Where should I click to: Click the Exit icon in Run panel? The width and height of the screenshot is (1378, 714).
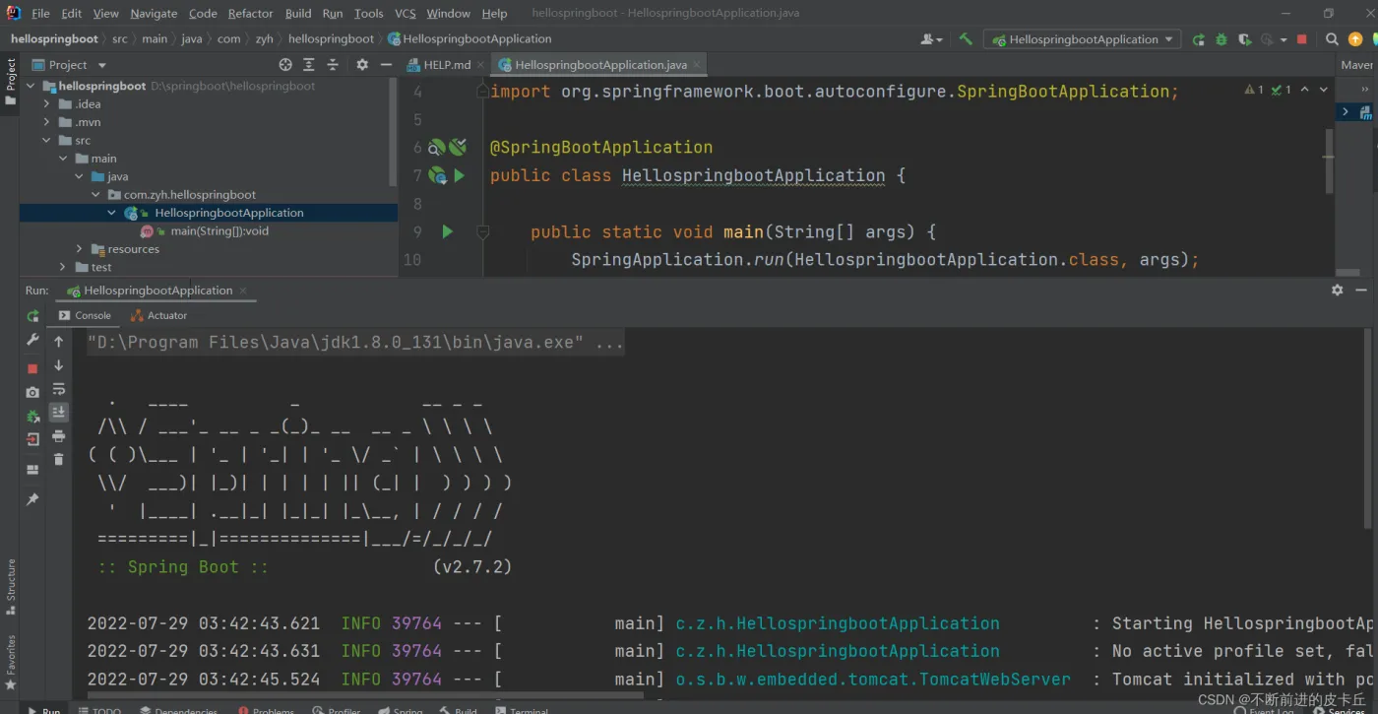32,439
